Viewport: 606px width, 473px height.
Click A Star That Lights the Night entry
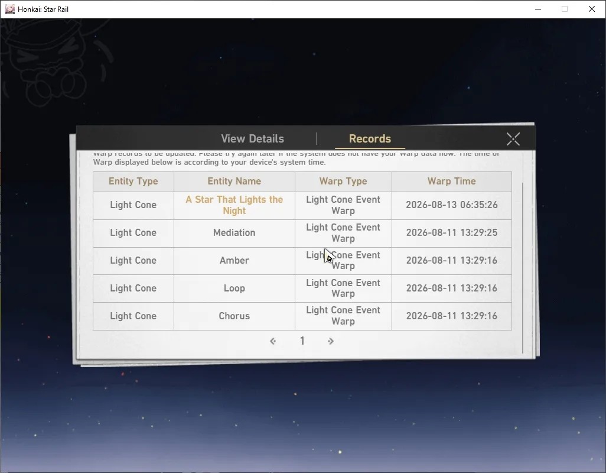click(x=234, y=205)
